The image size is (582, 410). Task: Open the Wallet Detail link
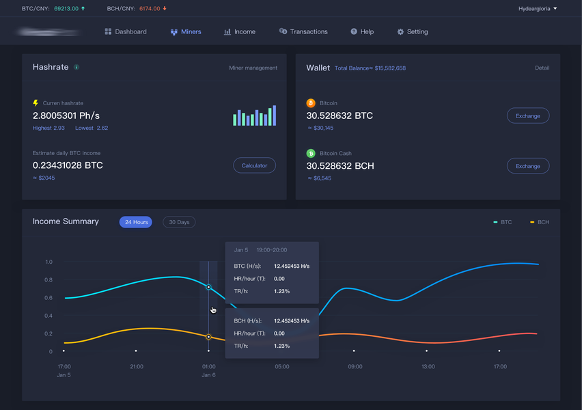click(542, 68)
